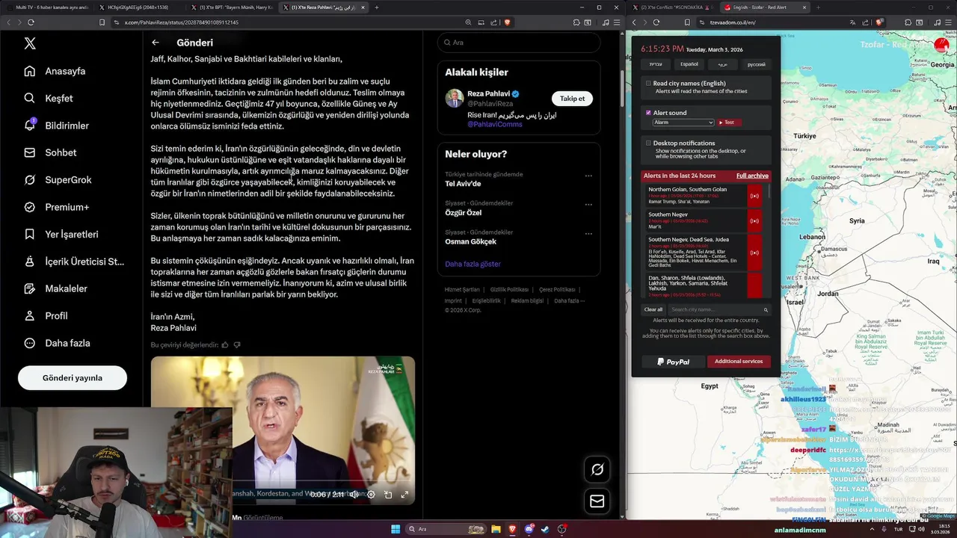This screenshot has width=957, height=538.
Task: Switch to HCfsjrGXgAEEig6 image tab
Action: pyautogui.click(x=141, y=7)
